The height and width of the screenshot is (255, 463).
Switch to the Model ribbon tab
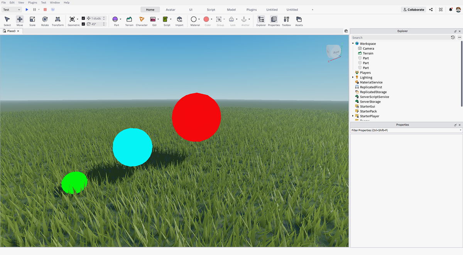231,10
